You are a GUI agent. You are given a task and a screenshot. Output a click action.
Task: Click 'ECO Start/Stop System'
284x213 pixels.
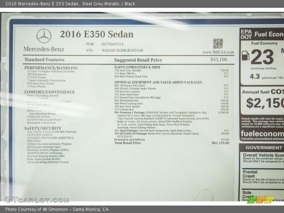40,83
